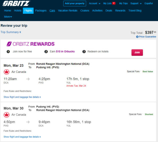Expand the Trip Summary section
This screenshot has width=158, height=142.
pos(11,32)
